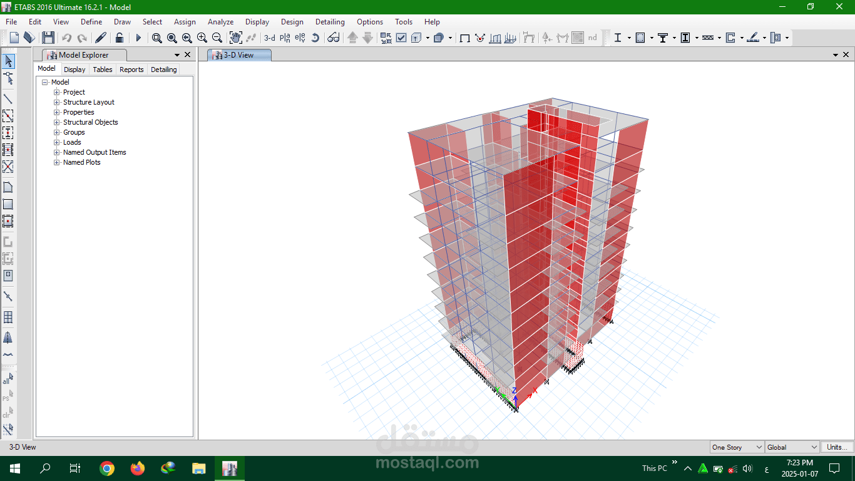
Task: Click the glasses perspective toggle icon
Action: pyautogui.click(x=334, y=38)
